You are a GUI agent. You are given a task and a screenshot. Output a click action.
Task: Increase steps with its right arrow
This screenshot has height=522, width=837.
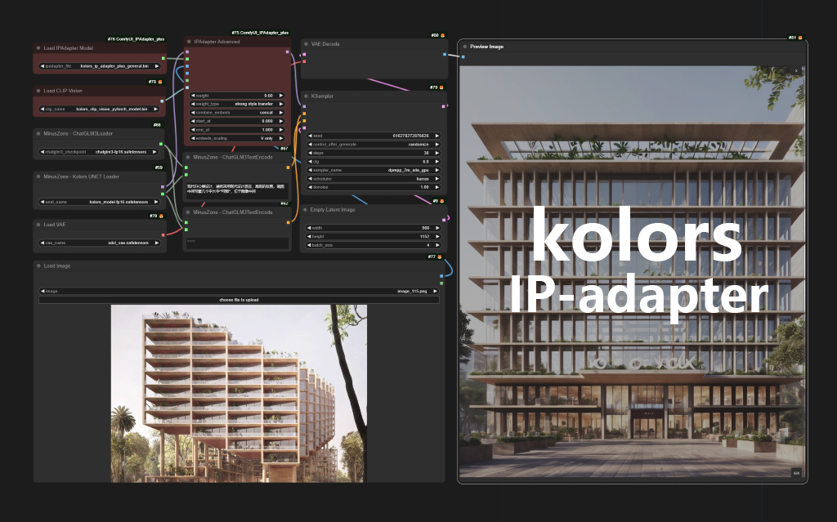[437, 154]
